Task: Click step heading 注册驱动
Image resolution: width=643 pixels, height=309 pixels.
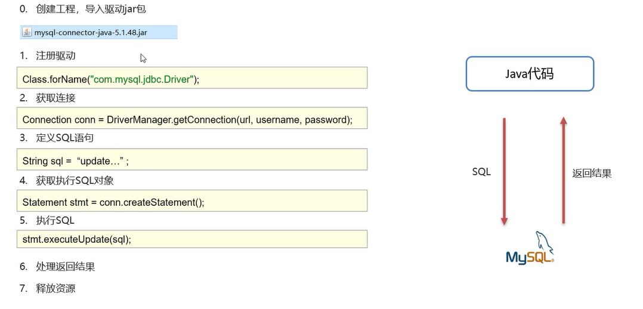Action: (55, 56)
